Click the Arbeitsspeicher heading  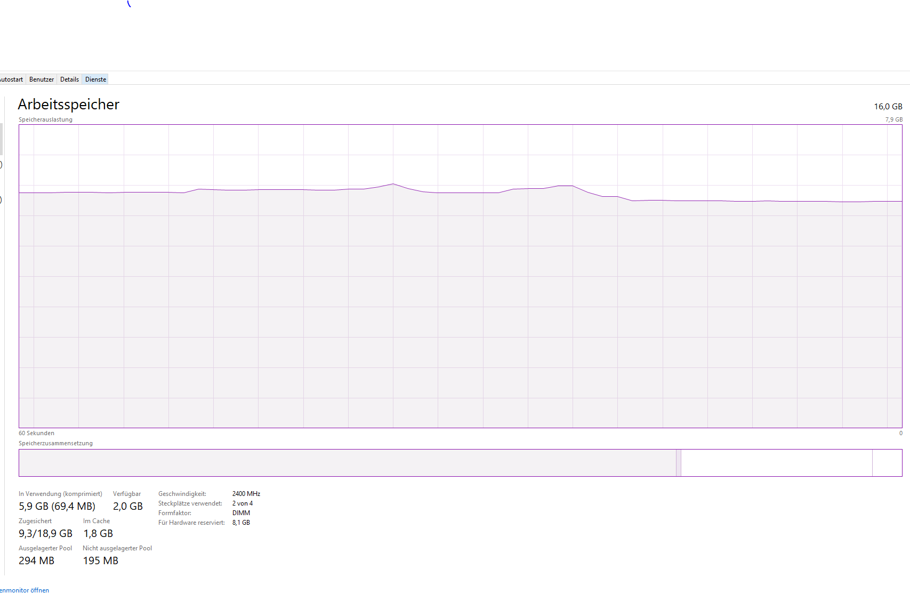pos(69,105)
